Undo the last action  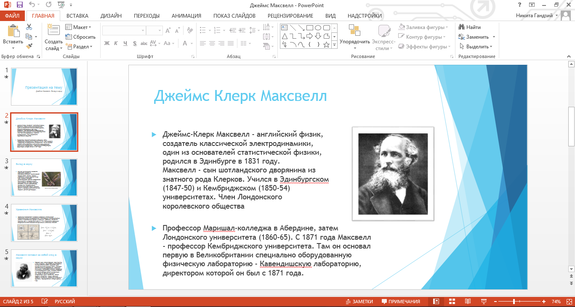pyautogui.click(x=32, y=5)
